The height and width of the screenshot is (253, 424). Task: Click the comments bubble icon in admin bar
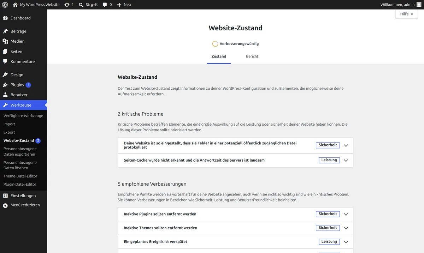[x=105, y=5]
